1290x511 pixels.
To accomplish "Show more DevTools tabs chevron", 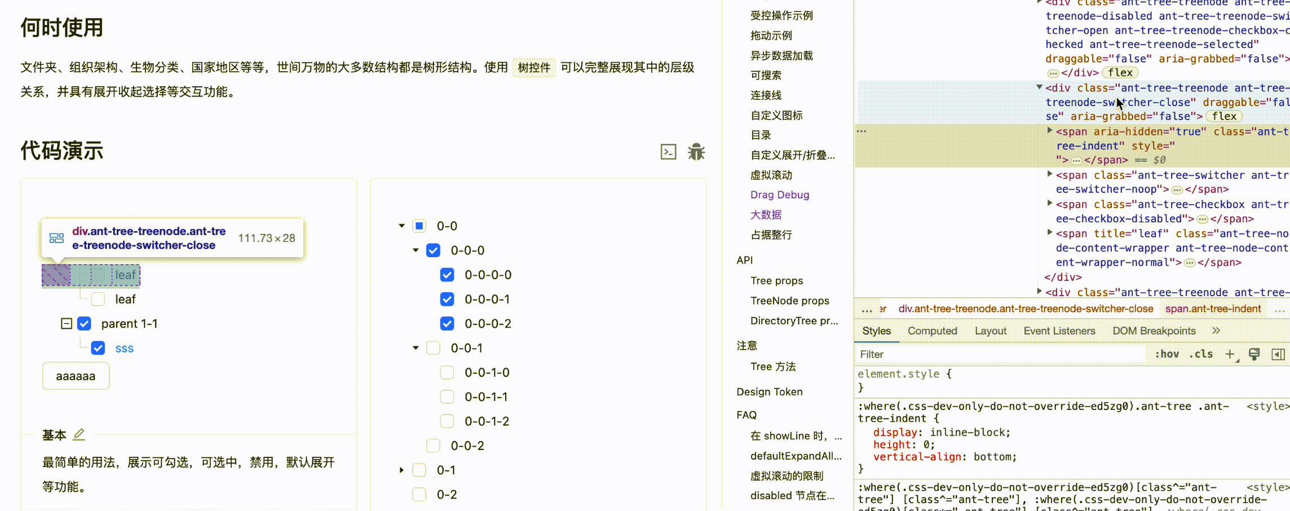I will click(x=1216, y=331).
